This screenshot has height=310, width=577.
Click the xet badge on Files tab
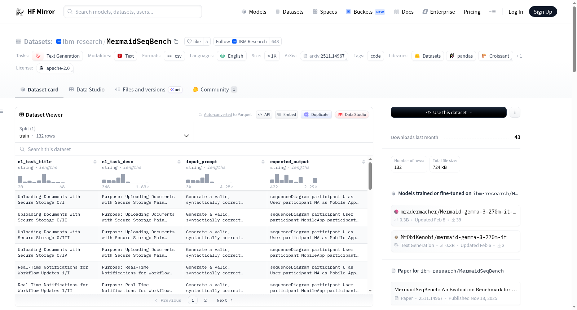click(x=176, y=90)
